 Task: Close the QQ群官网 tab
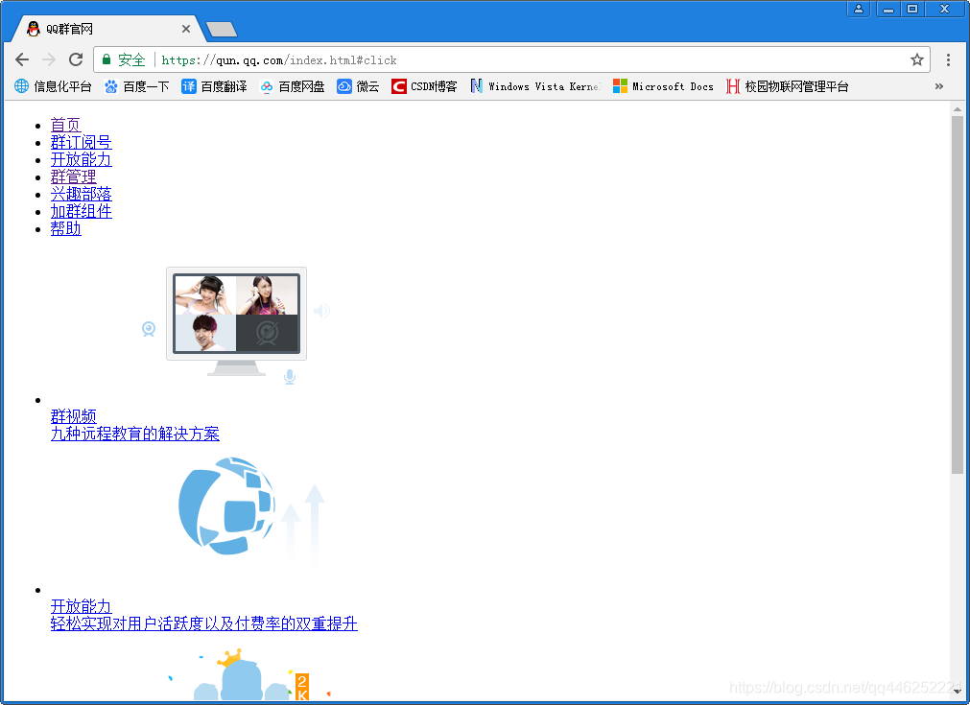pyautogui.click(x=186, y=29)
